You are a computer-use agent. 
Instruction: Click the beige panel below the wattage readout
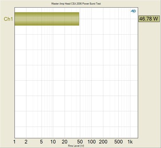[x=149, y=81]
